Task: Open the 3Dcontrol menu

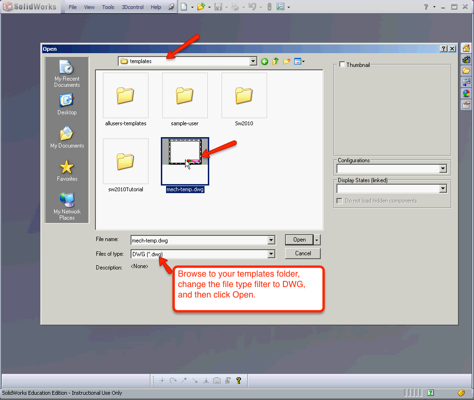Action: coord(132,7)
